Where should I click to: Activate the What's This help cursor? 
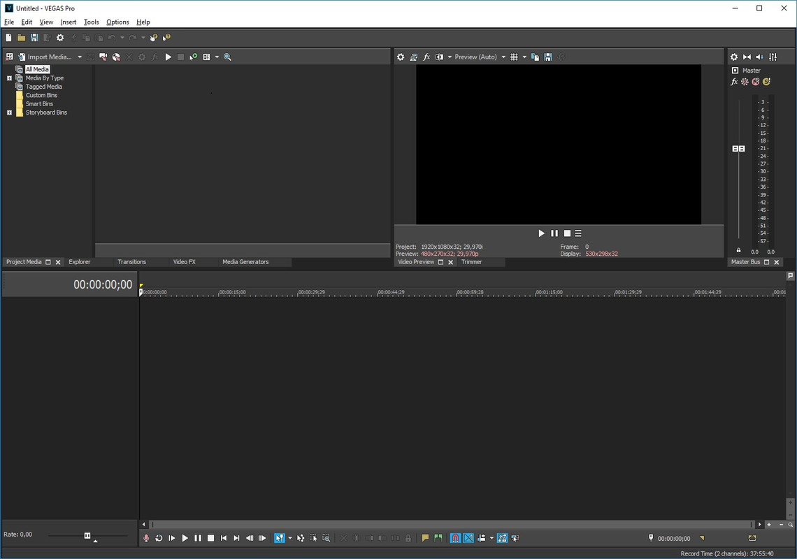click(x=166, y=38)
